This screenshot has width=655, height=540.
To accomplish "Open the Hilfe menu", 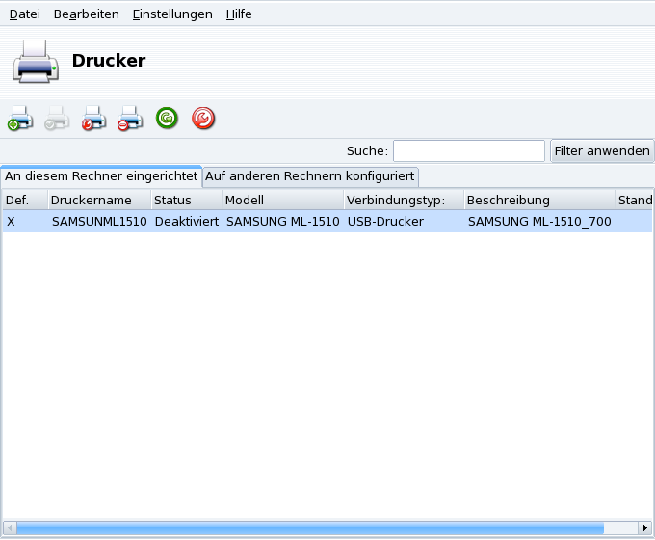I will point(239,14).
